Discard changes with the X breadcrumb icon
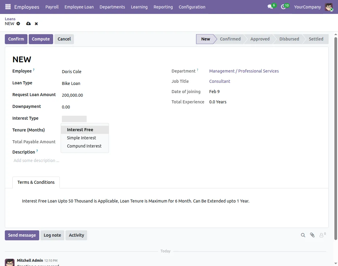The width and height of the screenshot is (338, 266). coord(36,24)
